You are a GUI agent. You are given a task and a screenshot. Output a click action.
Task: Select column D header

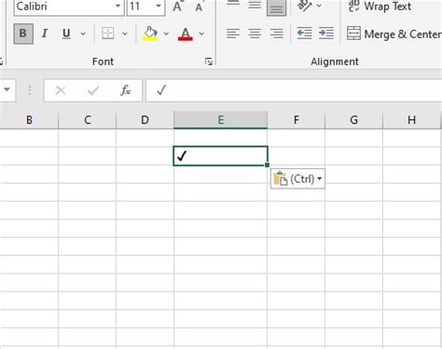pos(145,119)
